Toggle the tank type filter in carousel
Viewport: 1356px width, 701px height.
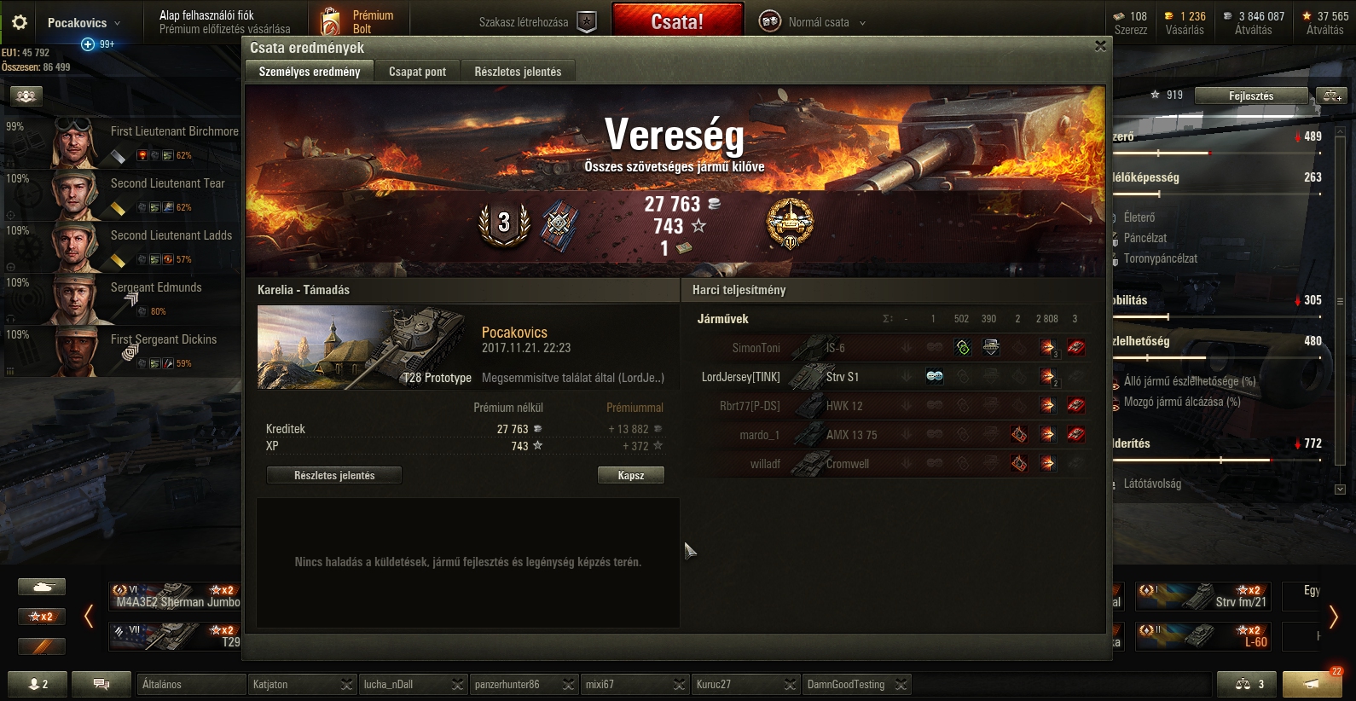[x=42, y=587]
